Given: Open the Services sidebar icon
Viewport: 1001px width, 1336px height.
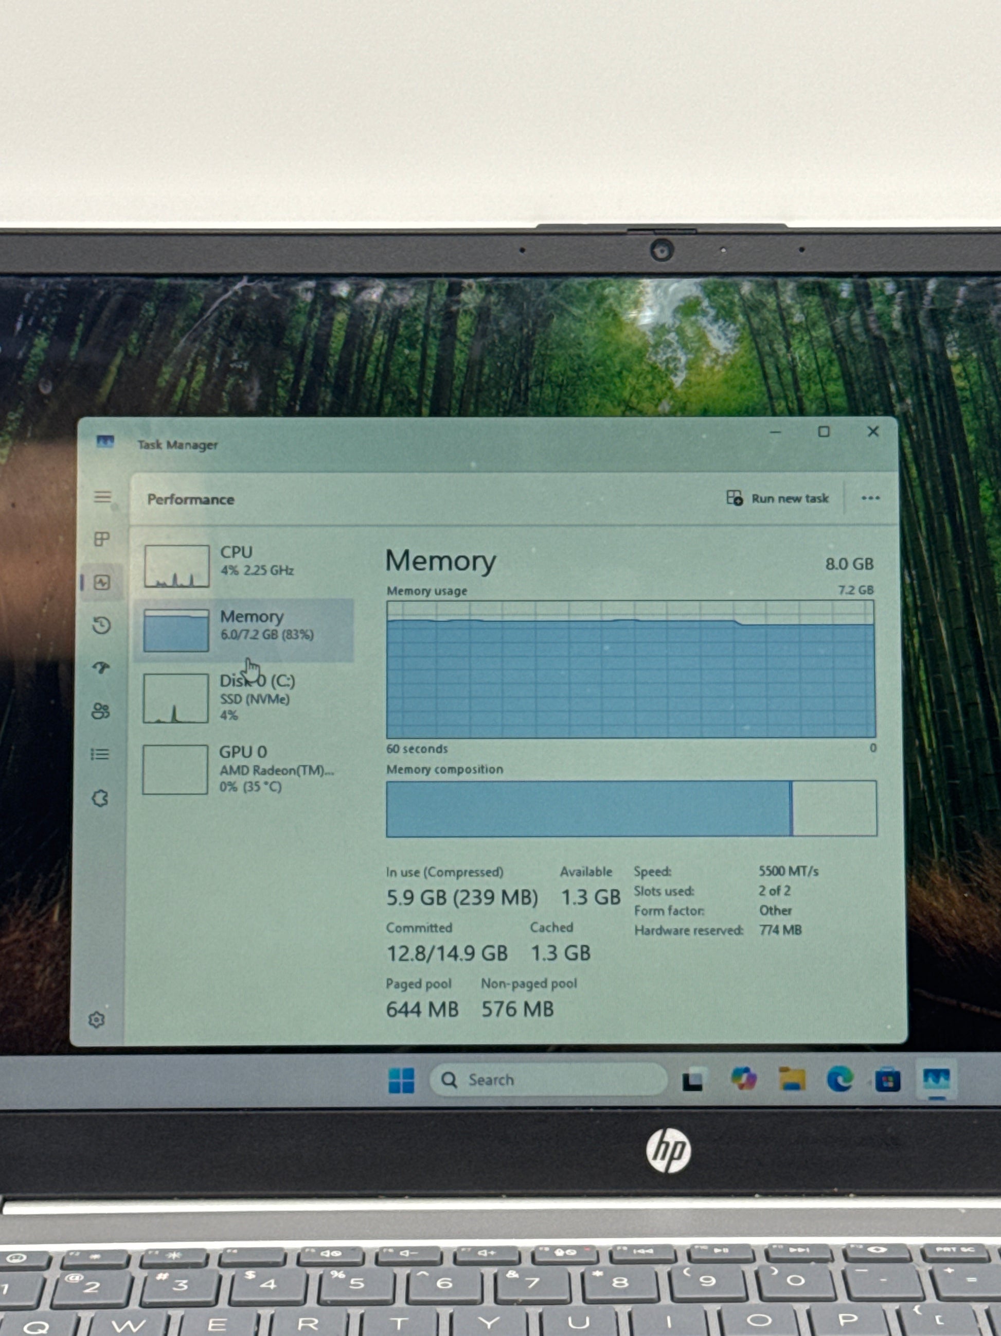Looking at the screenshot, I should pyautogui.click(x=100, y=799).
